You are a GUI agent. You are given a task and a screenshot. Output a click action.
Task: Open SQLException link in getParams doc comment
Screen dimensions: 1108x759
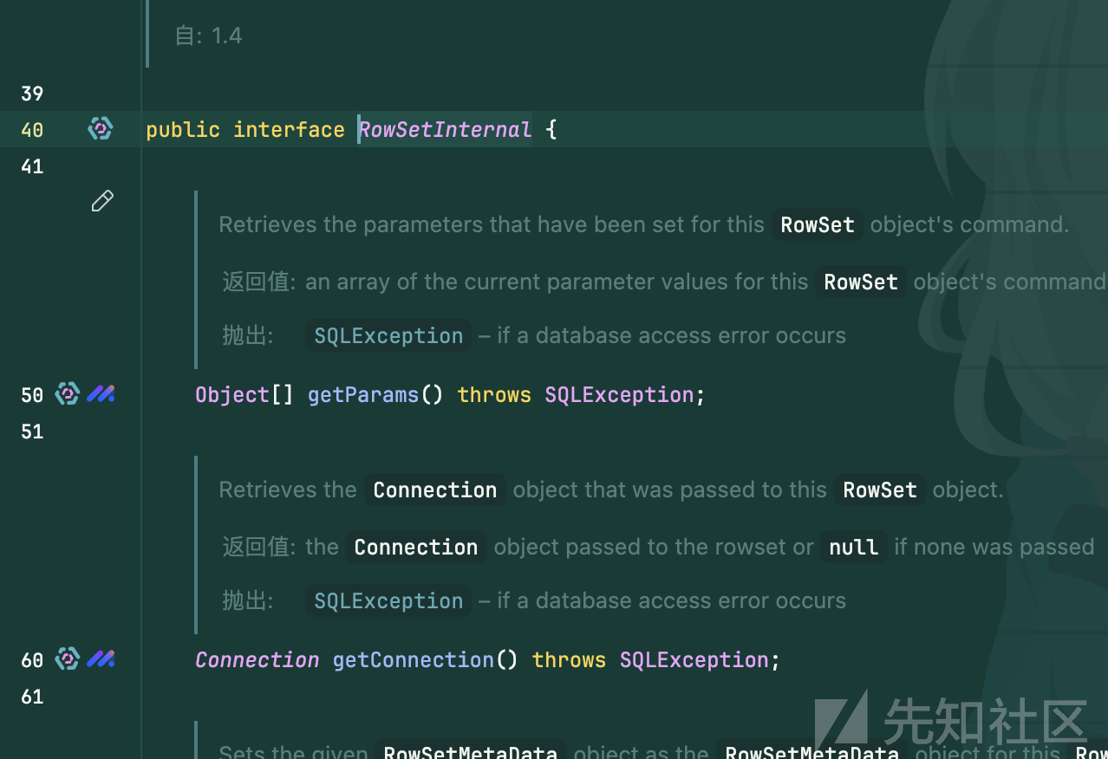[x=388, y=336]
